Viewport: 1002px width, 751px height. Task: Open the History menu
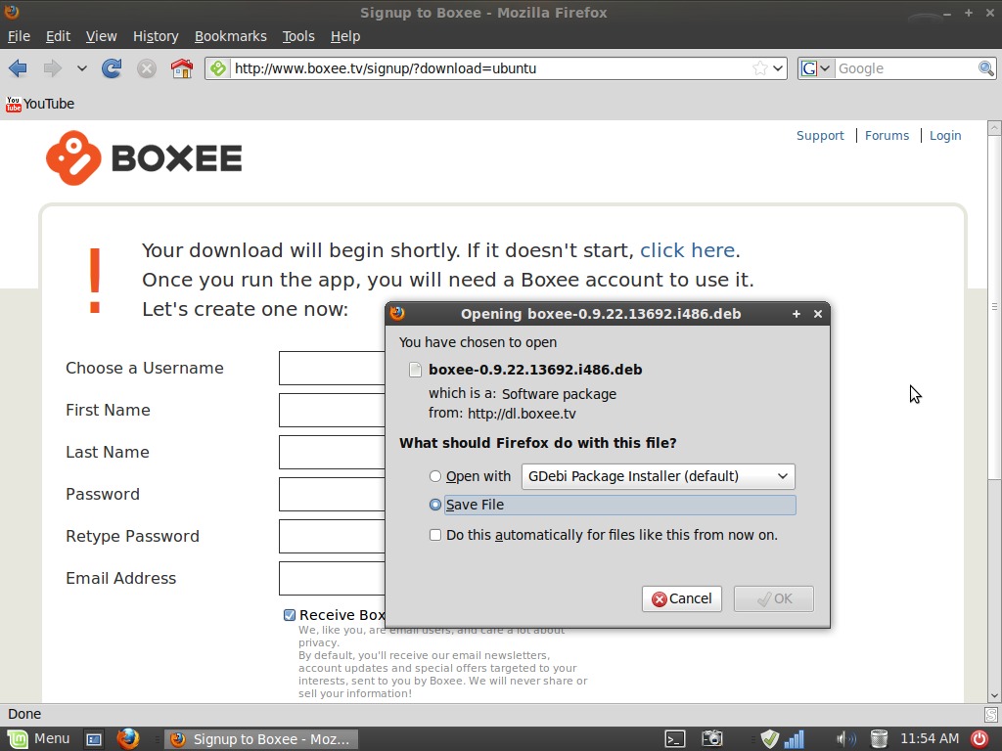click(156, 36)
